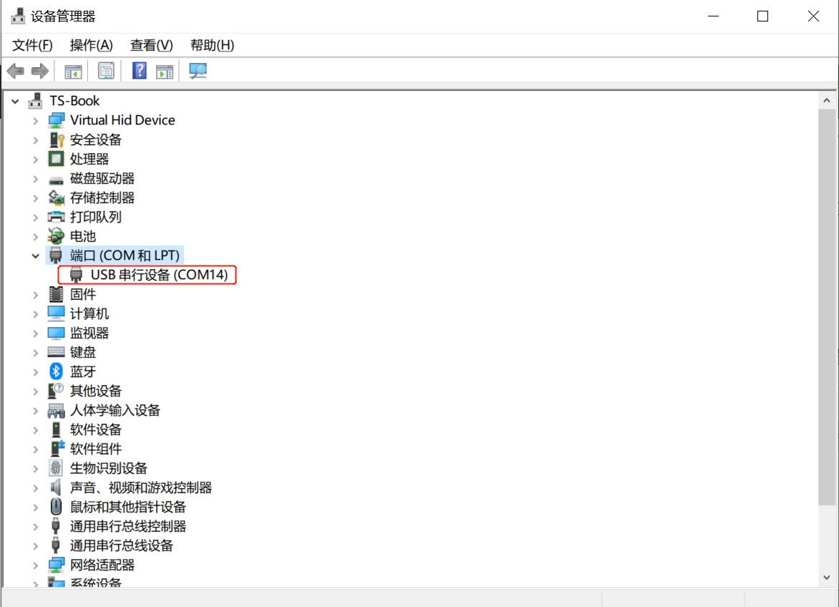
Task: Open the 操作(A) menu
Action: tap(91, 45)
